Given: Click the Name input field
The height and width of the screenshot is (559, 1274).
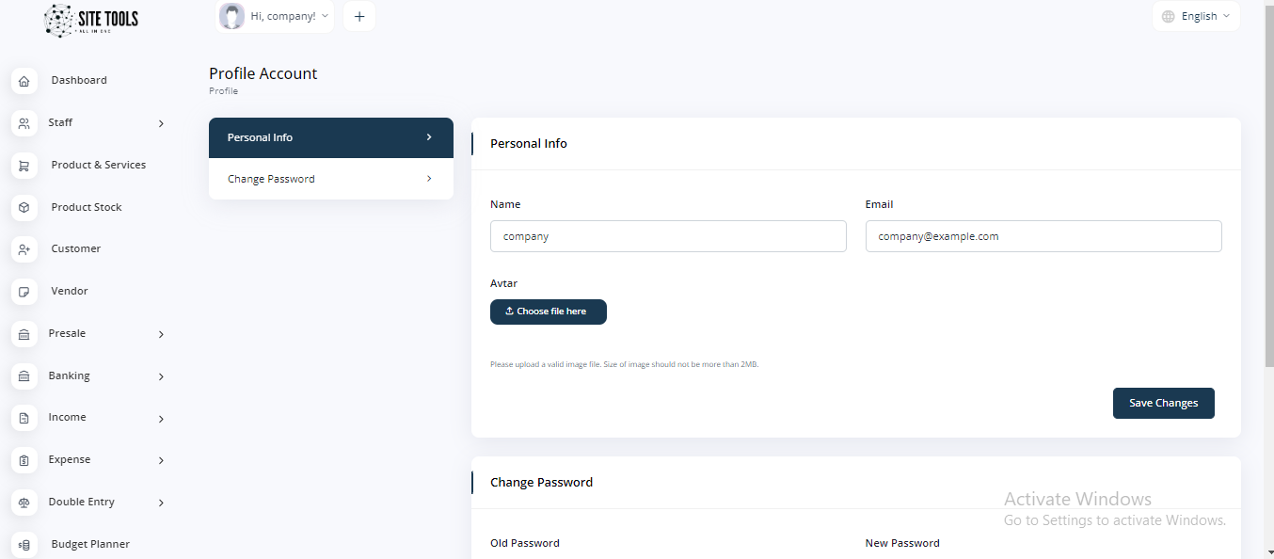Looking at the screenshot, I should [668, 236].
